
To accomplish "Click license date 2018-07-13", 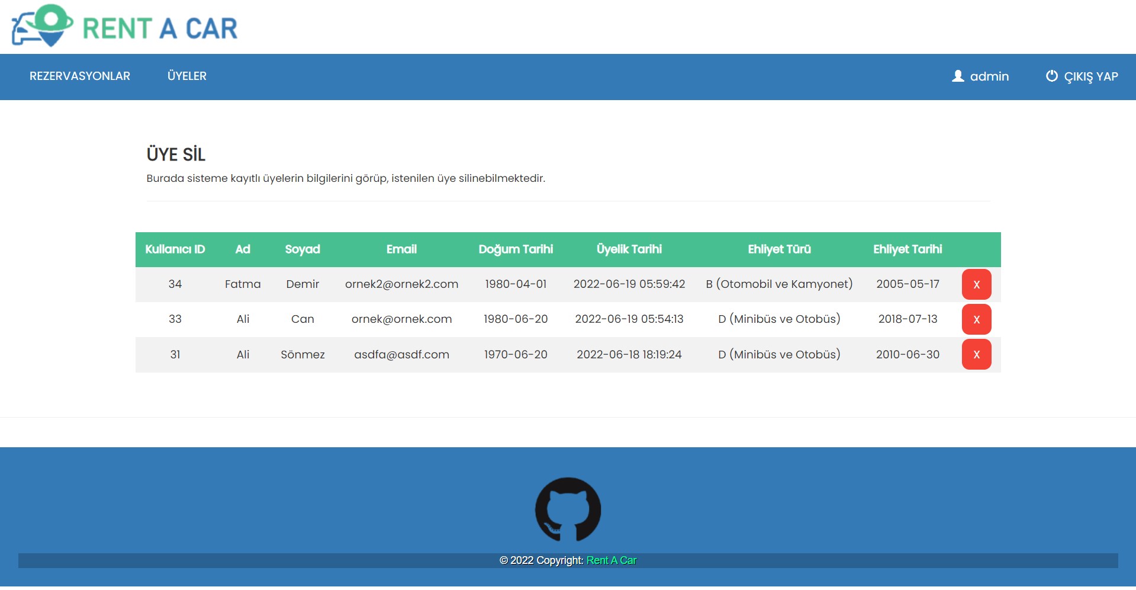I will pyautogui.click(x=907, y=319).
